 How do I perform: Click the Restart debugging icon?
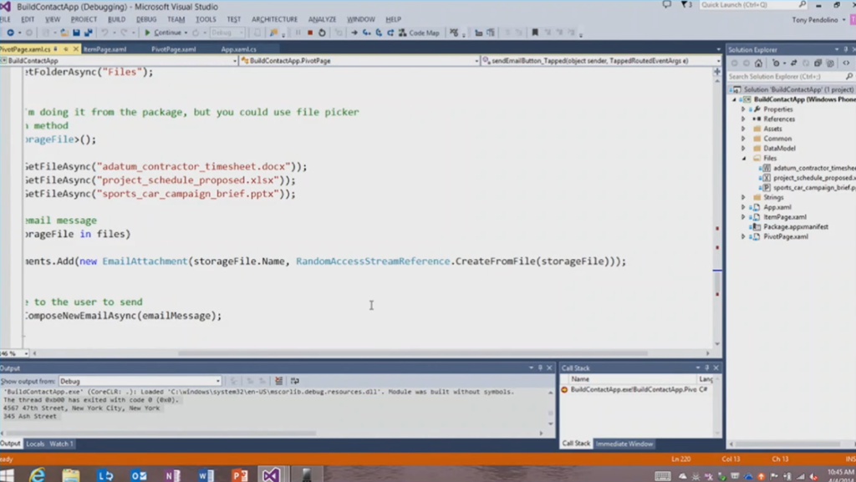pyautogui.click(x=322, y=33)
